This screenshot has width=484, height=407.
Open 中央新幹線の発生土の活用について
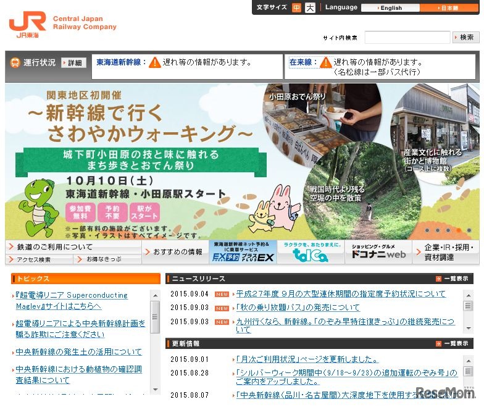[x=79, y=352]
